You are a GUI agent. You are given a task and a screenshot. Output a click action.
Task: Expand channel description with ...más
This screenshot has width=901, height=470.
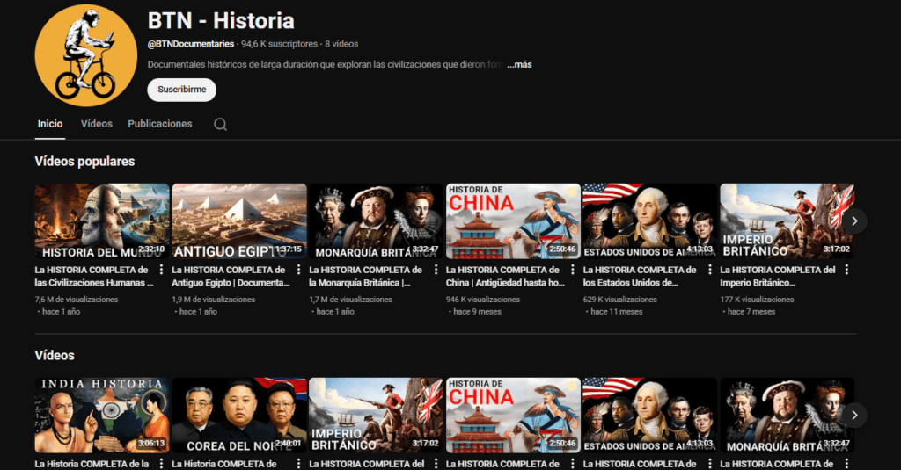click(519, 64)
